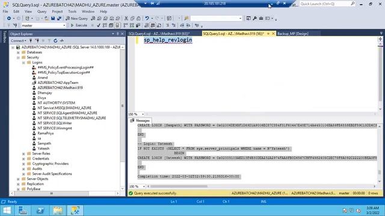385x216 pixels.
Task: Click the Navigate Backward arrow icon
Action: [x=9, y=19]
